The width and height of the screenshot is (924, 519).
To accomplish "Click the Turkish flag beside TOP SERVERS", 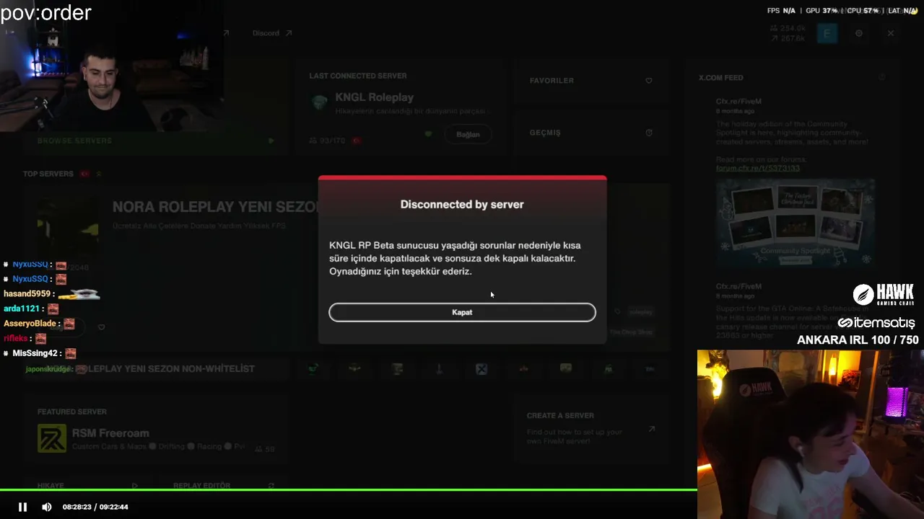I will 84,174.
